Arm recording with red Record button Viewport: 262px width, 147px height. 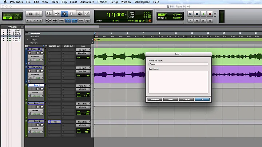point(210,14)
